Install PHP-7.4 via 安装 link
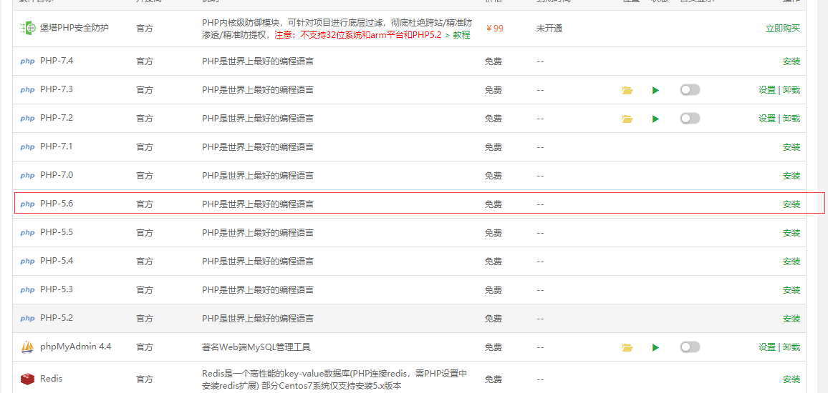828x393 pixels. [791, 61]
